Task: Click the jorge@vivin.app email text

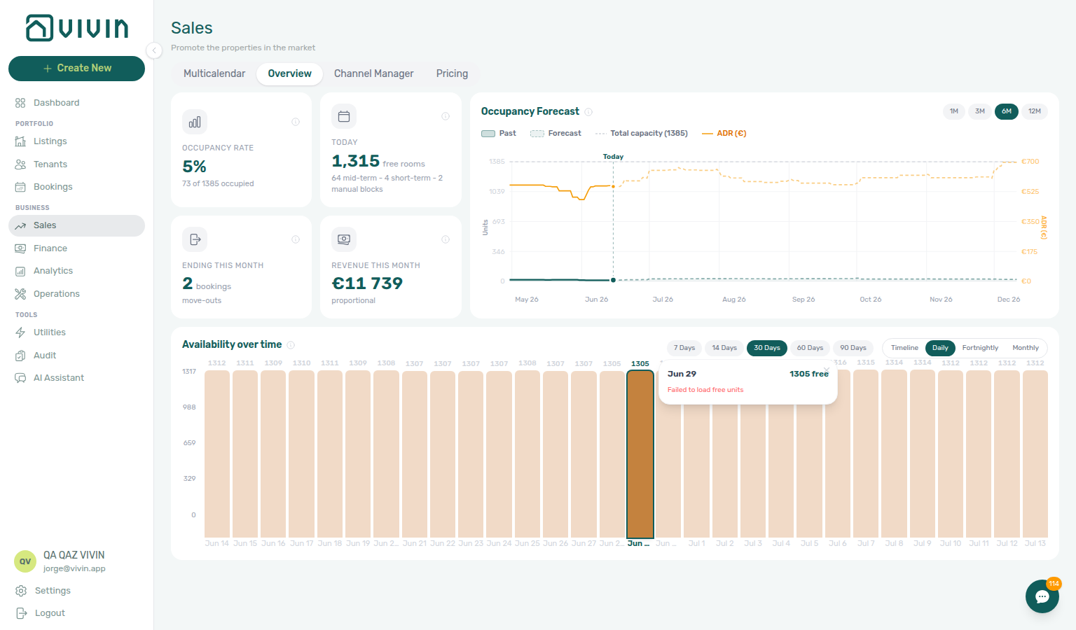Action: [74, 569]
